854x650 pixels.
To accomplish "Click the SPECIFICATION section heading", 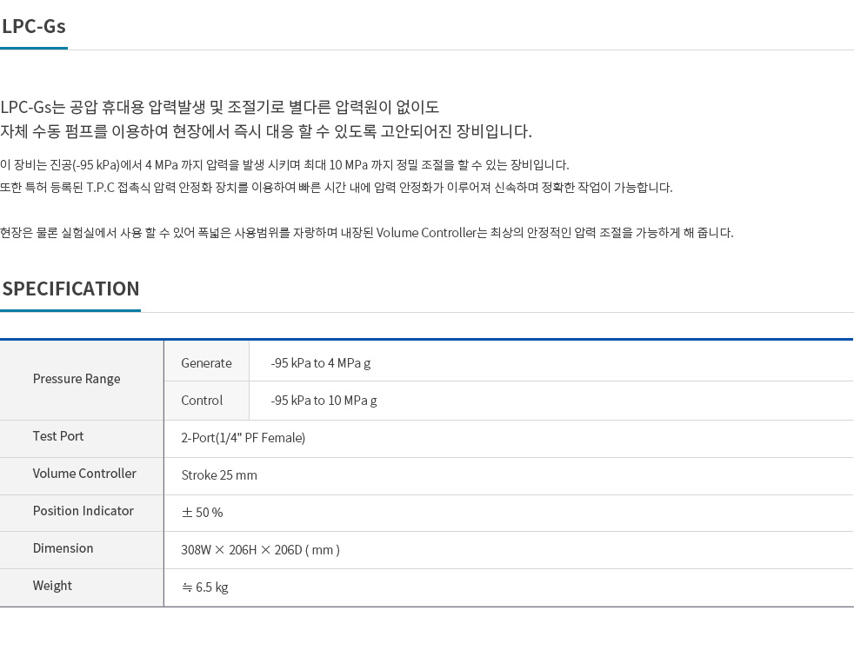I will click(70, 289).
